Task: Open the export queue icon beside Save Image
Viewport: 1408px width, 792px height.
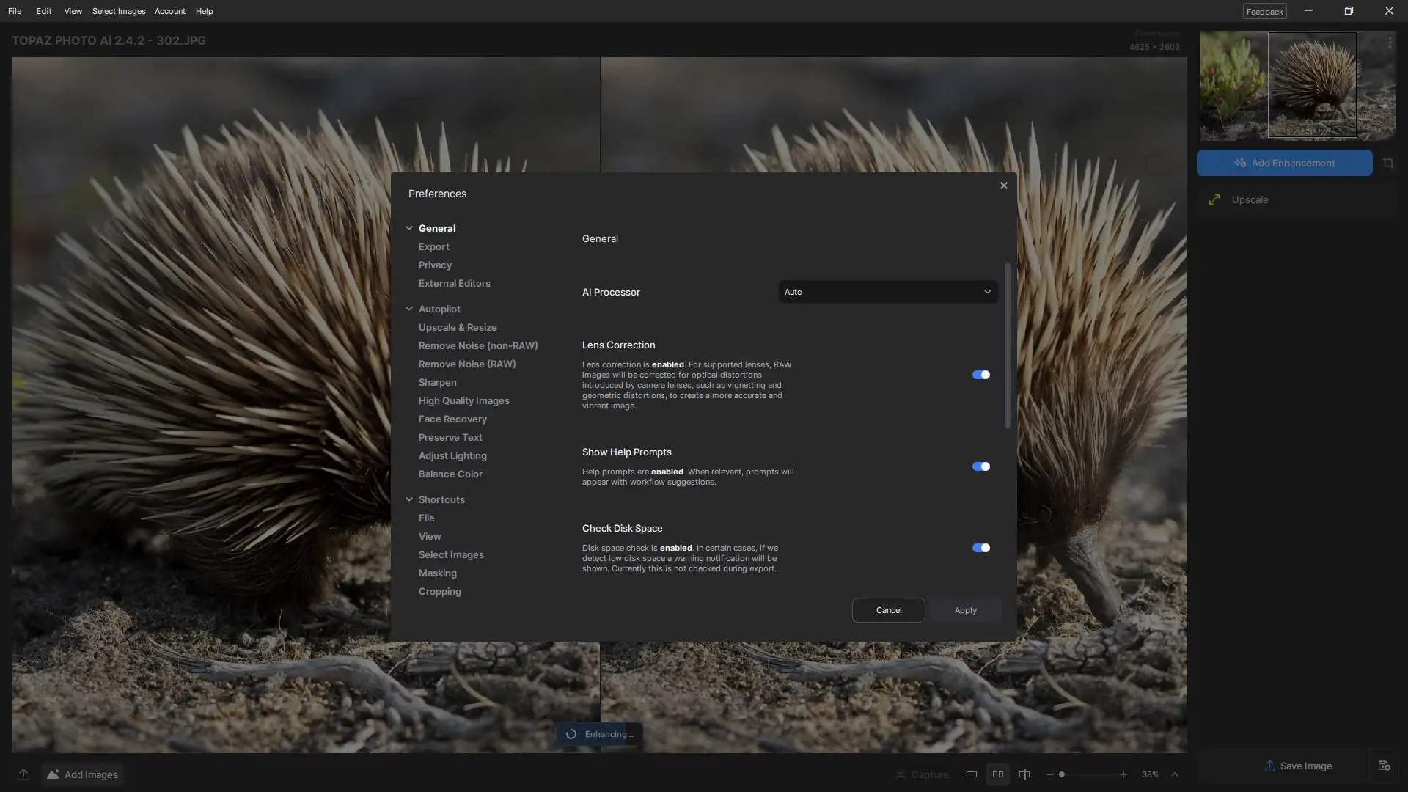Action: (x=1384, y=766)
